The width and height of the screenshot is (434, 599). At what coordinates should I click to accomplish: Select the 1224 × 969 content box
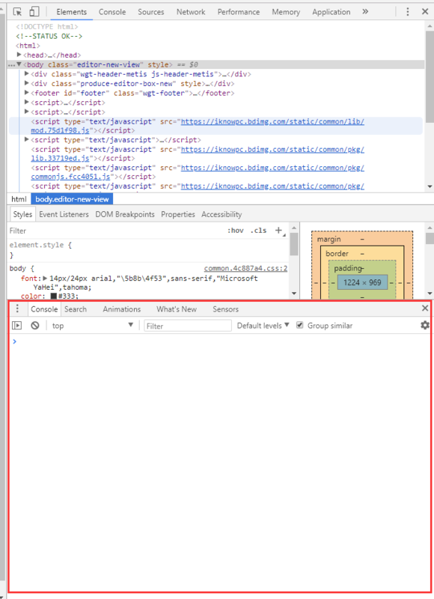pos(362,283)
